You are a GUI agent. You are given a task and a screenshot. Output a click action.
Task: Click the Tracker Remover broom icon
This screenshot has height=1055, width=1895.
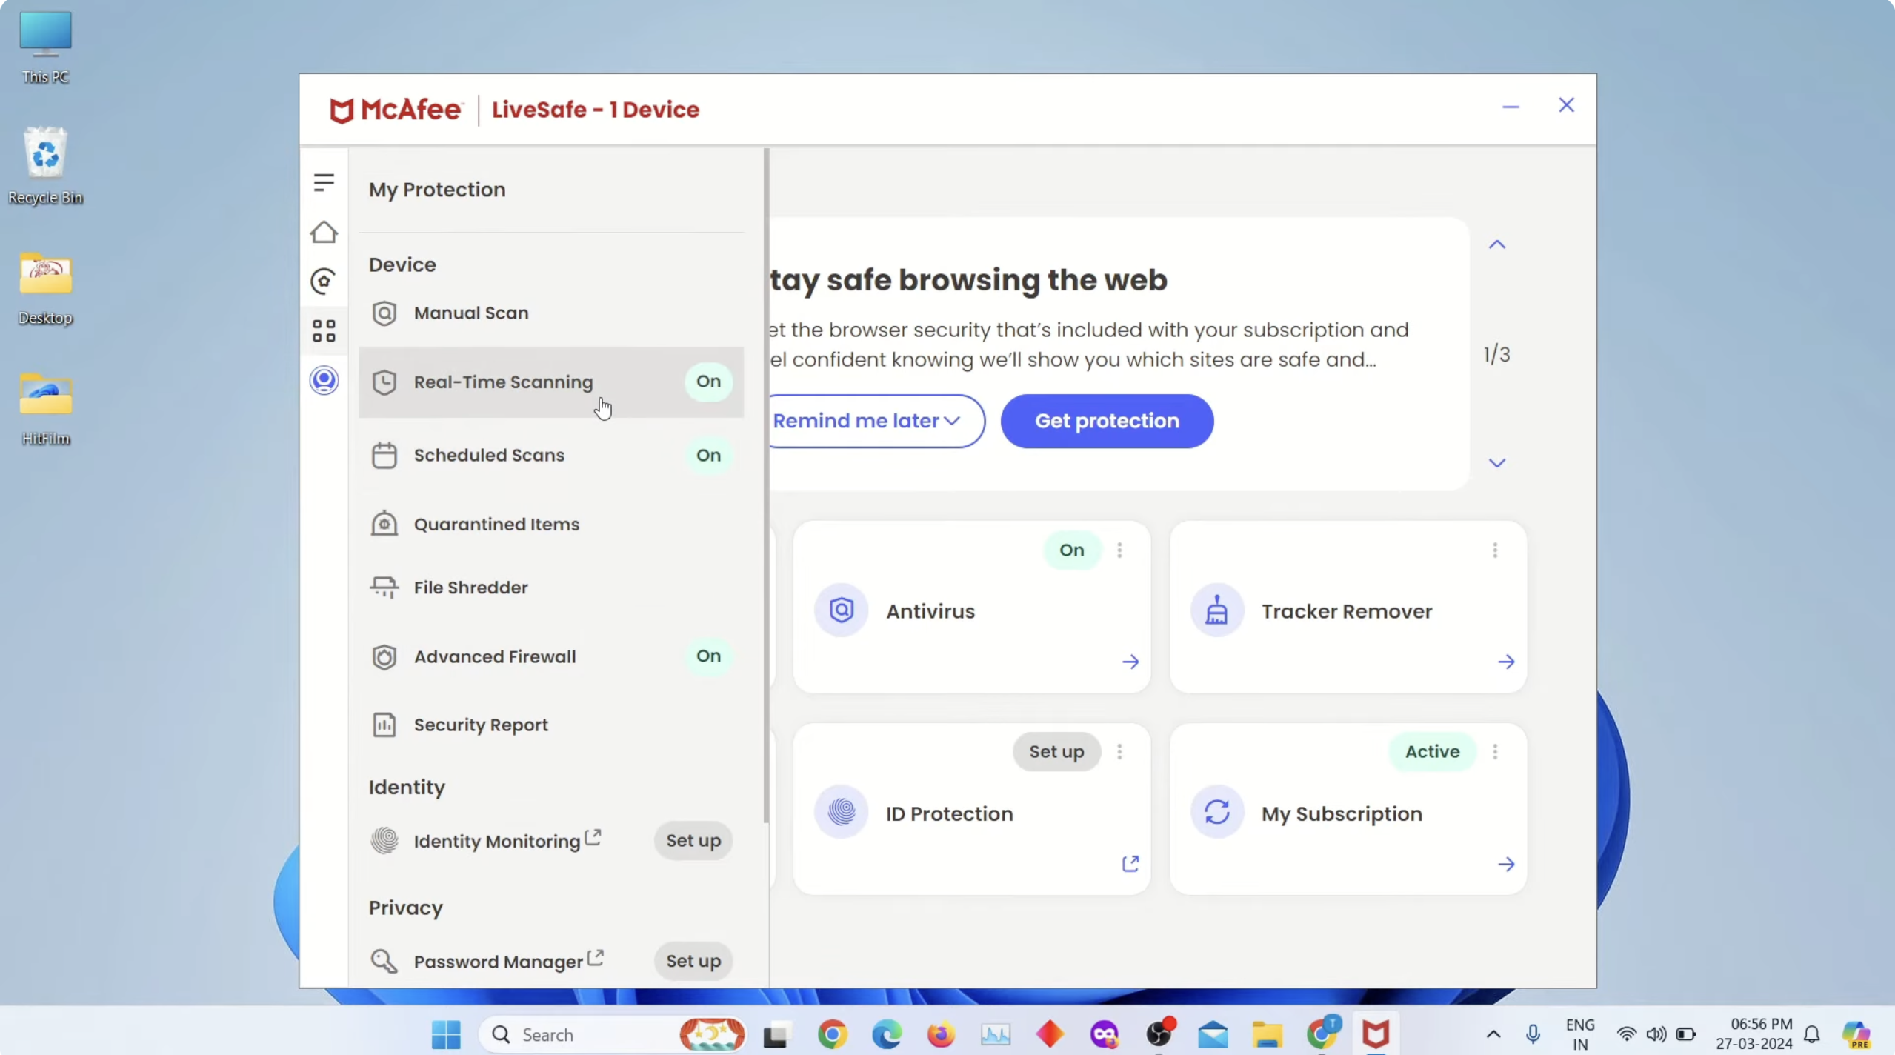click(x=1216, y=611)
